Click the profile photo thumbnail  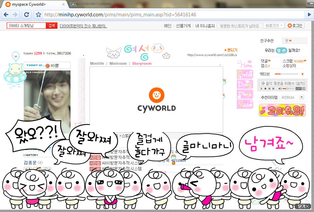47,96
